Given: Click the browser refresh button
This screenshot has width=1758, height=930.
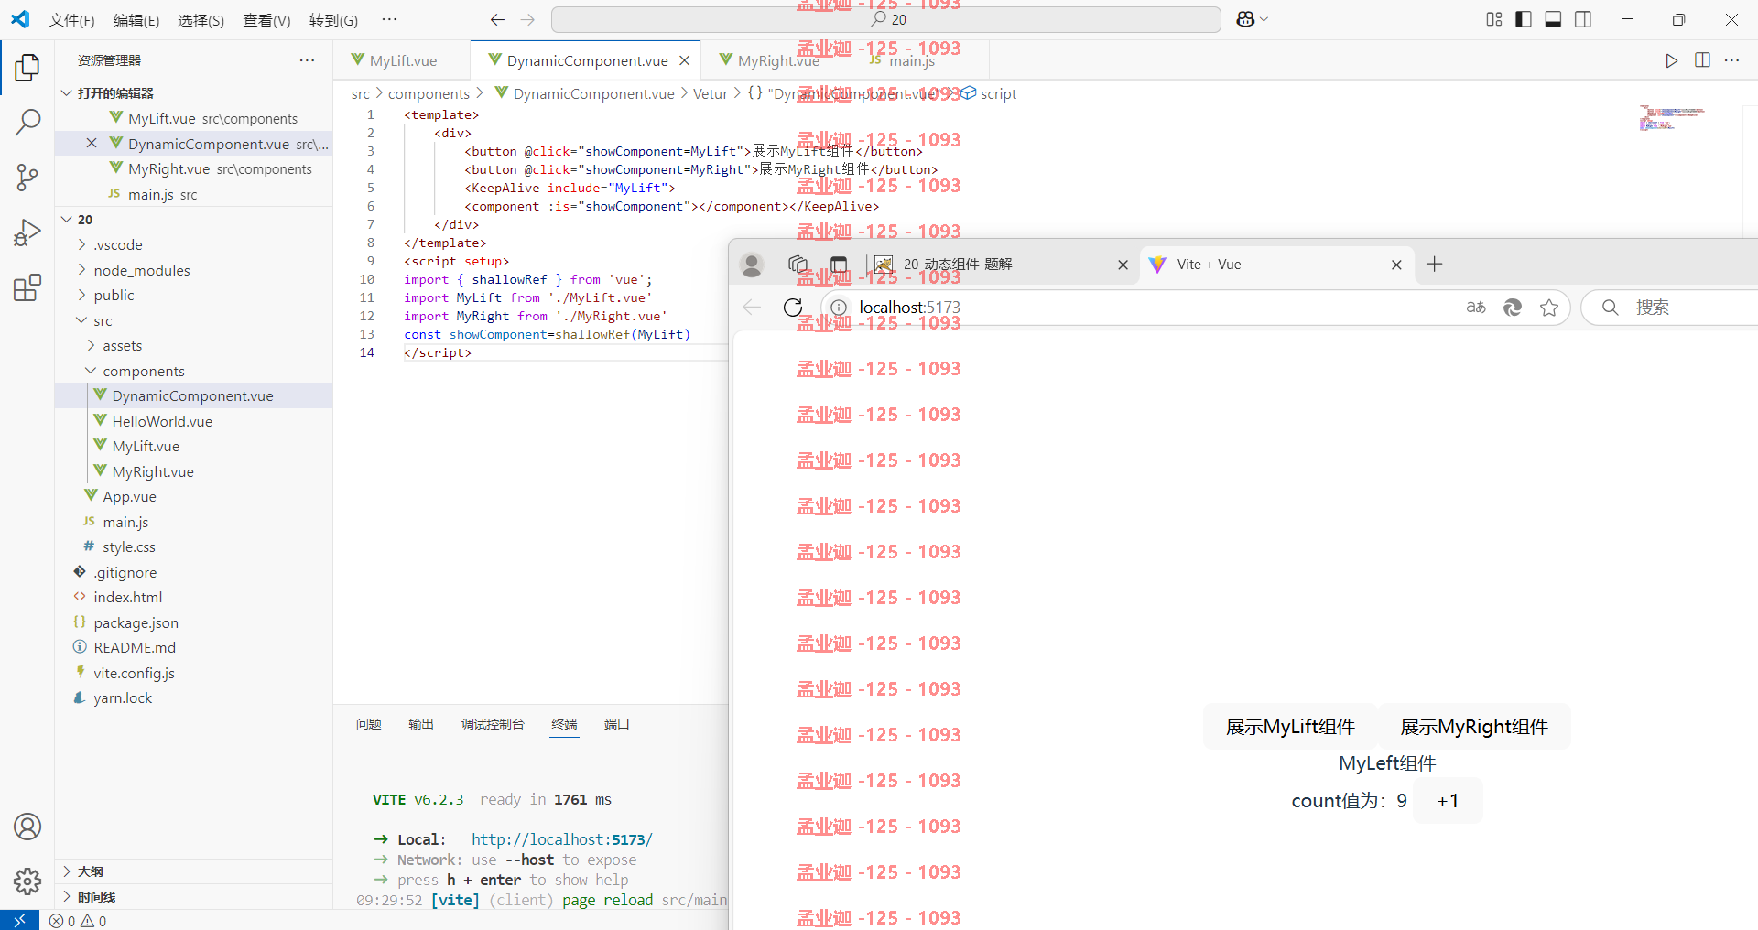Looking at the screenshot, I should (x=793, y=308).
